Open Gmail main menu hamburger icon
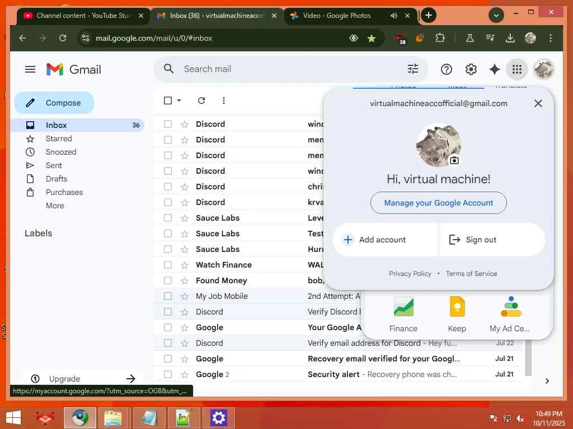This screenshot has height=429, width=573. tap(30, 69)
